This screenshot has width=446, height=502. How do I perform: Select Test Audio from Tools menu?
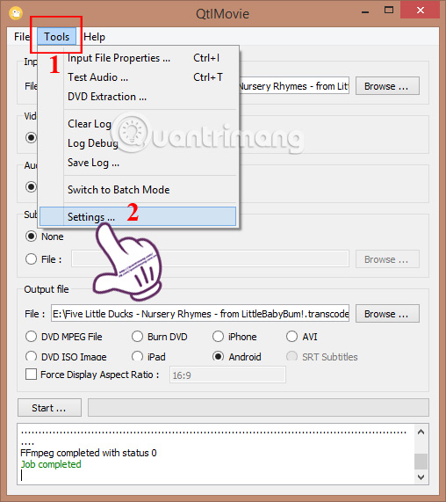click(138, 77)
